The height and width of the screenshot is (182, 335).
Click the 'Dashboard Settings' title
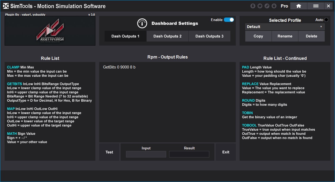tap(175, 23)
